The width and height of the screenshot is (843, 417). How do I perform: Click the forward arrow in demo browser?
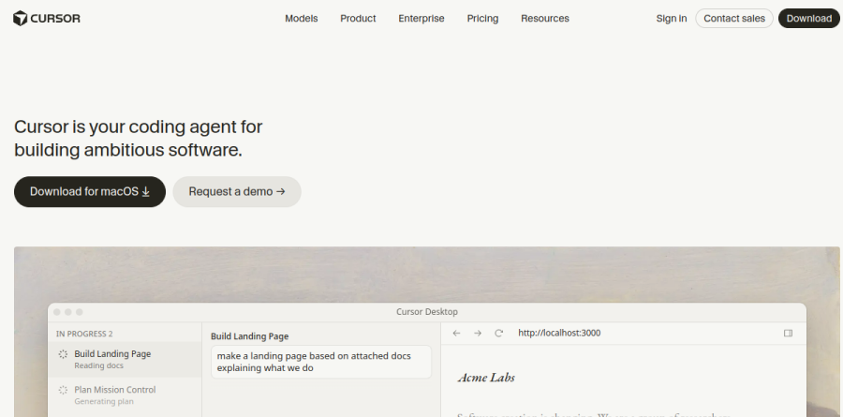[x=478, y=333]
